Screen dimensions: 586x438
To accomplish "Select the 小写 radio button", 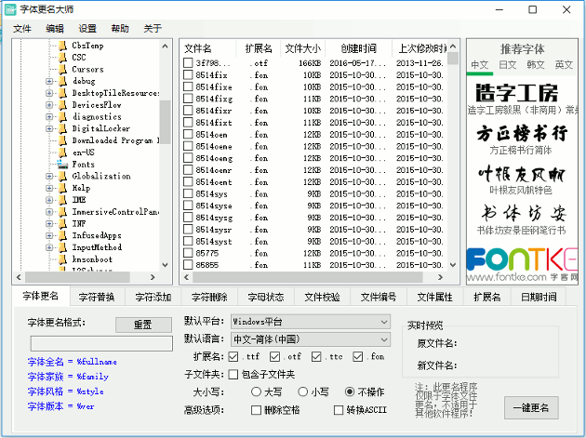I will [302, 392].
